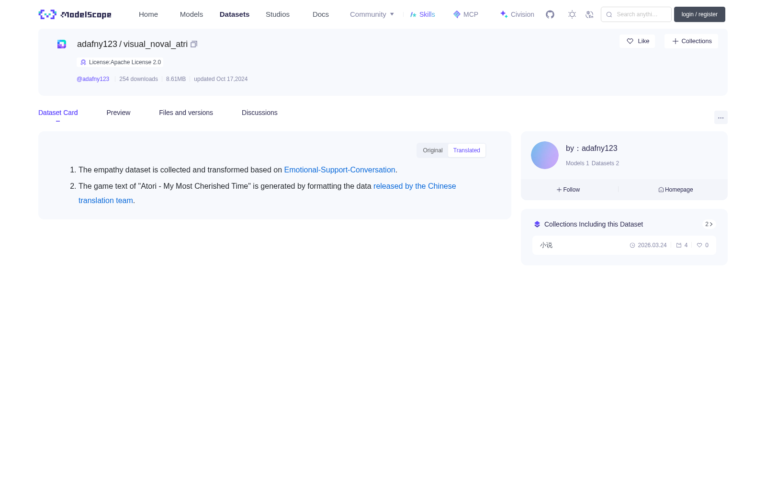
Task: Open the Chinese translation team link
Action: 415,186
